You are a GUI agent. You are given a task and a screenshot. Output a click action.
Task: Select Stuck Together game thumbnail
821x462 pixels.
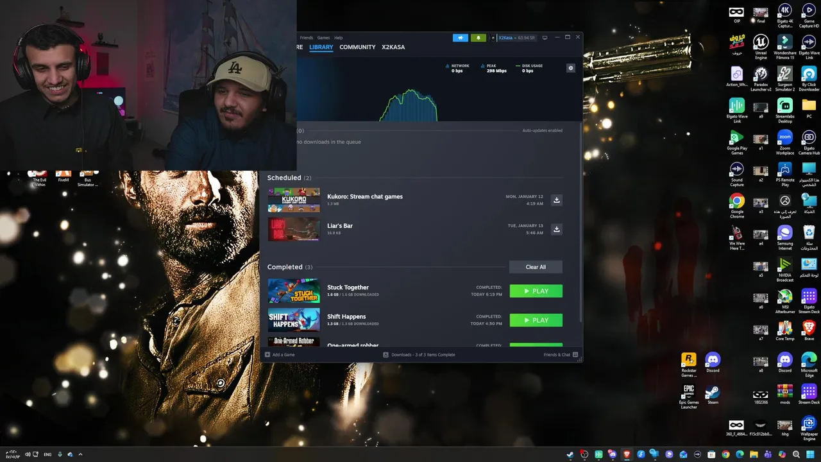[294, 291]
